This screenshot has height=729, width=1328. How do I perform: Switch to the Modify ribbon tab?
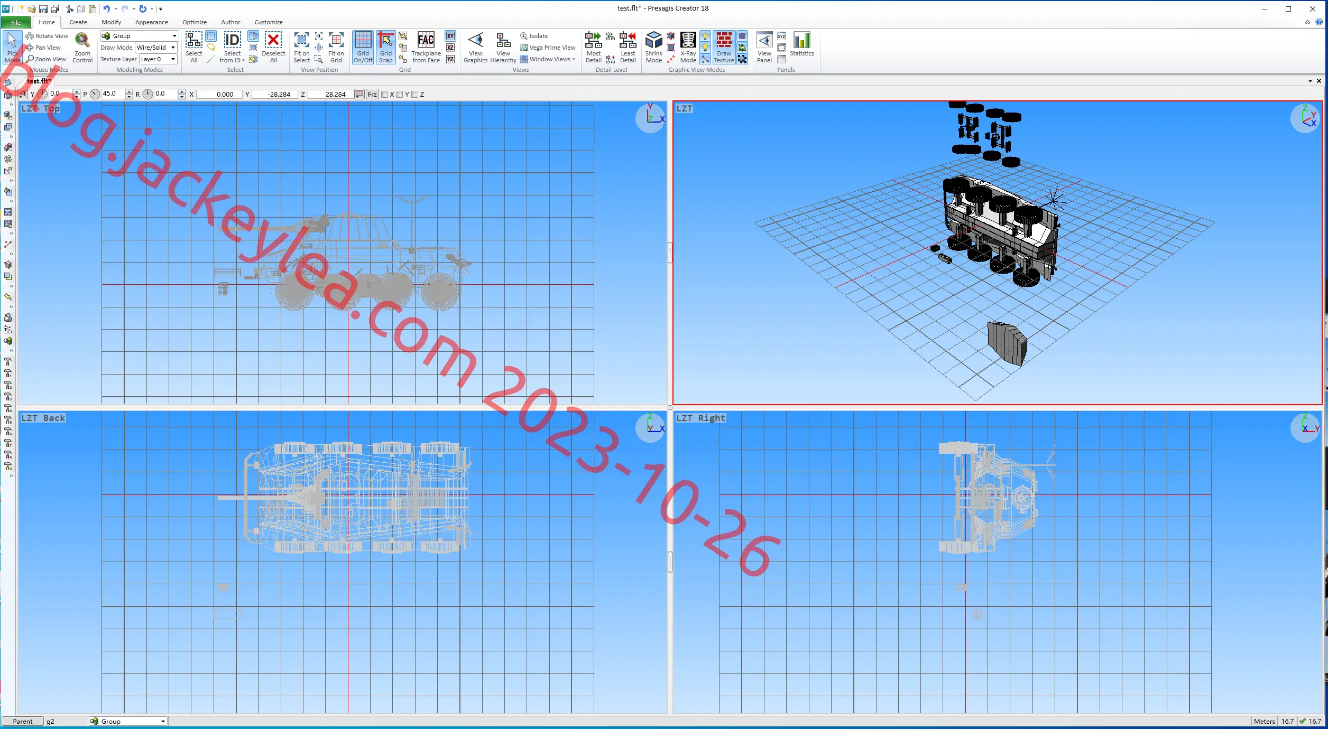(x=112, y=22)
